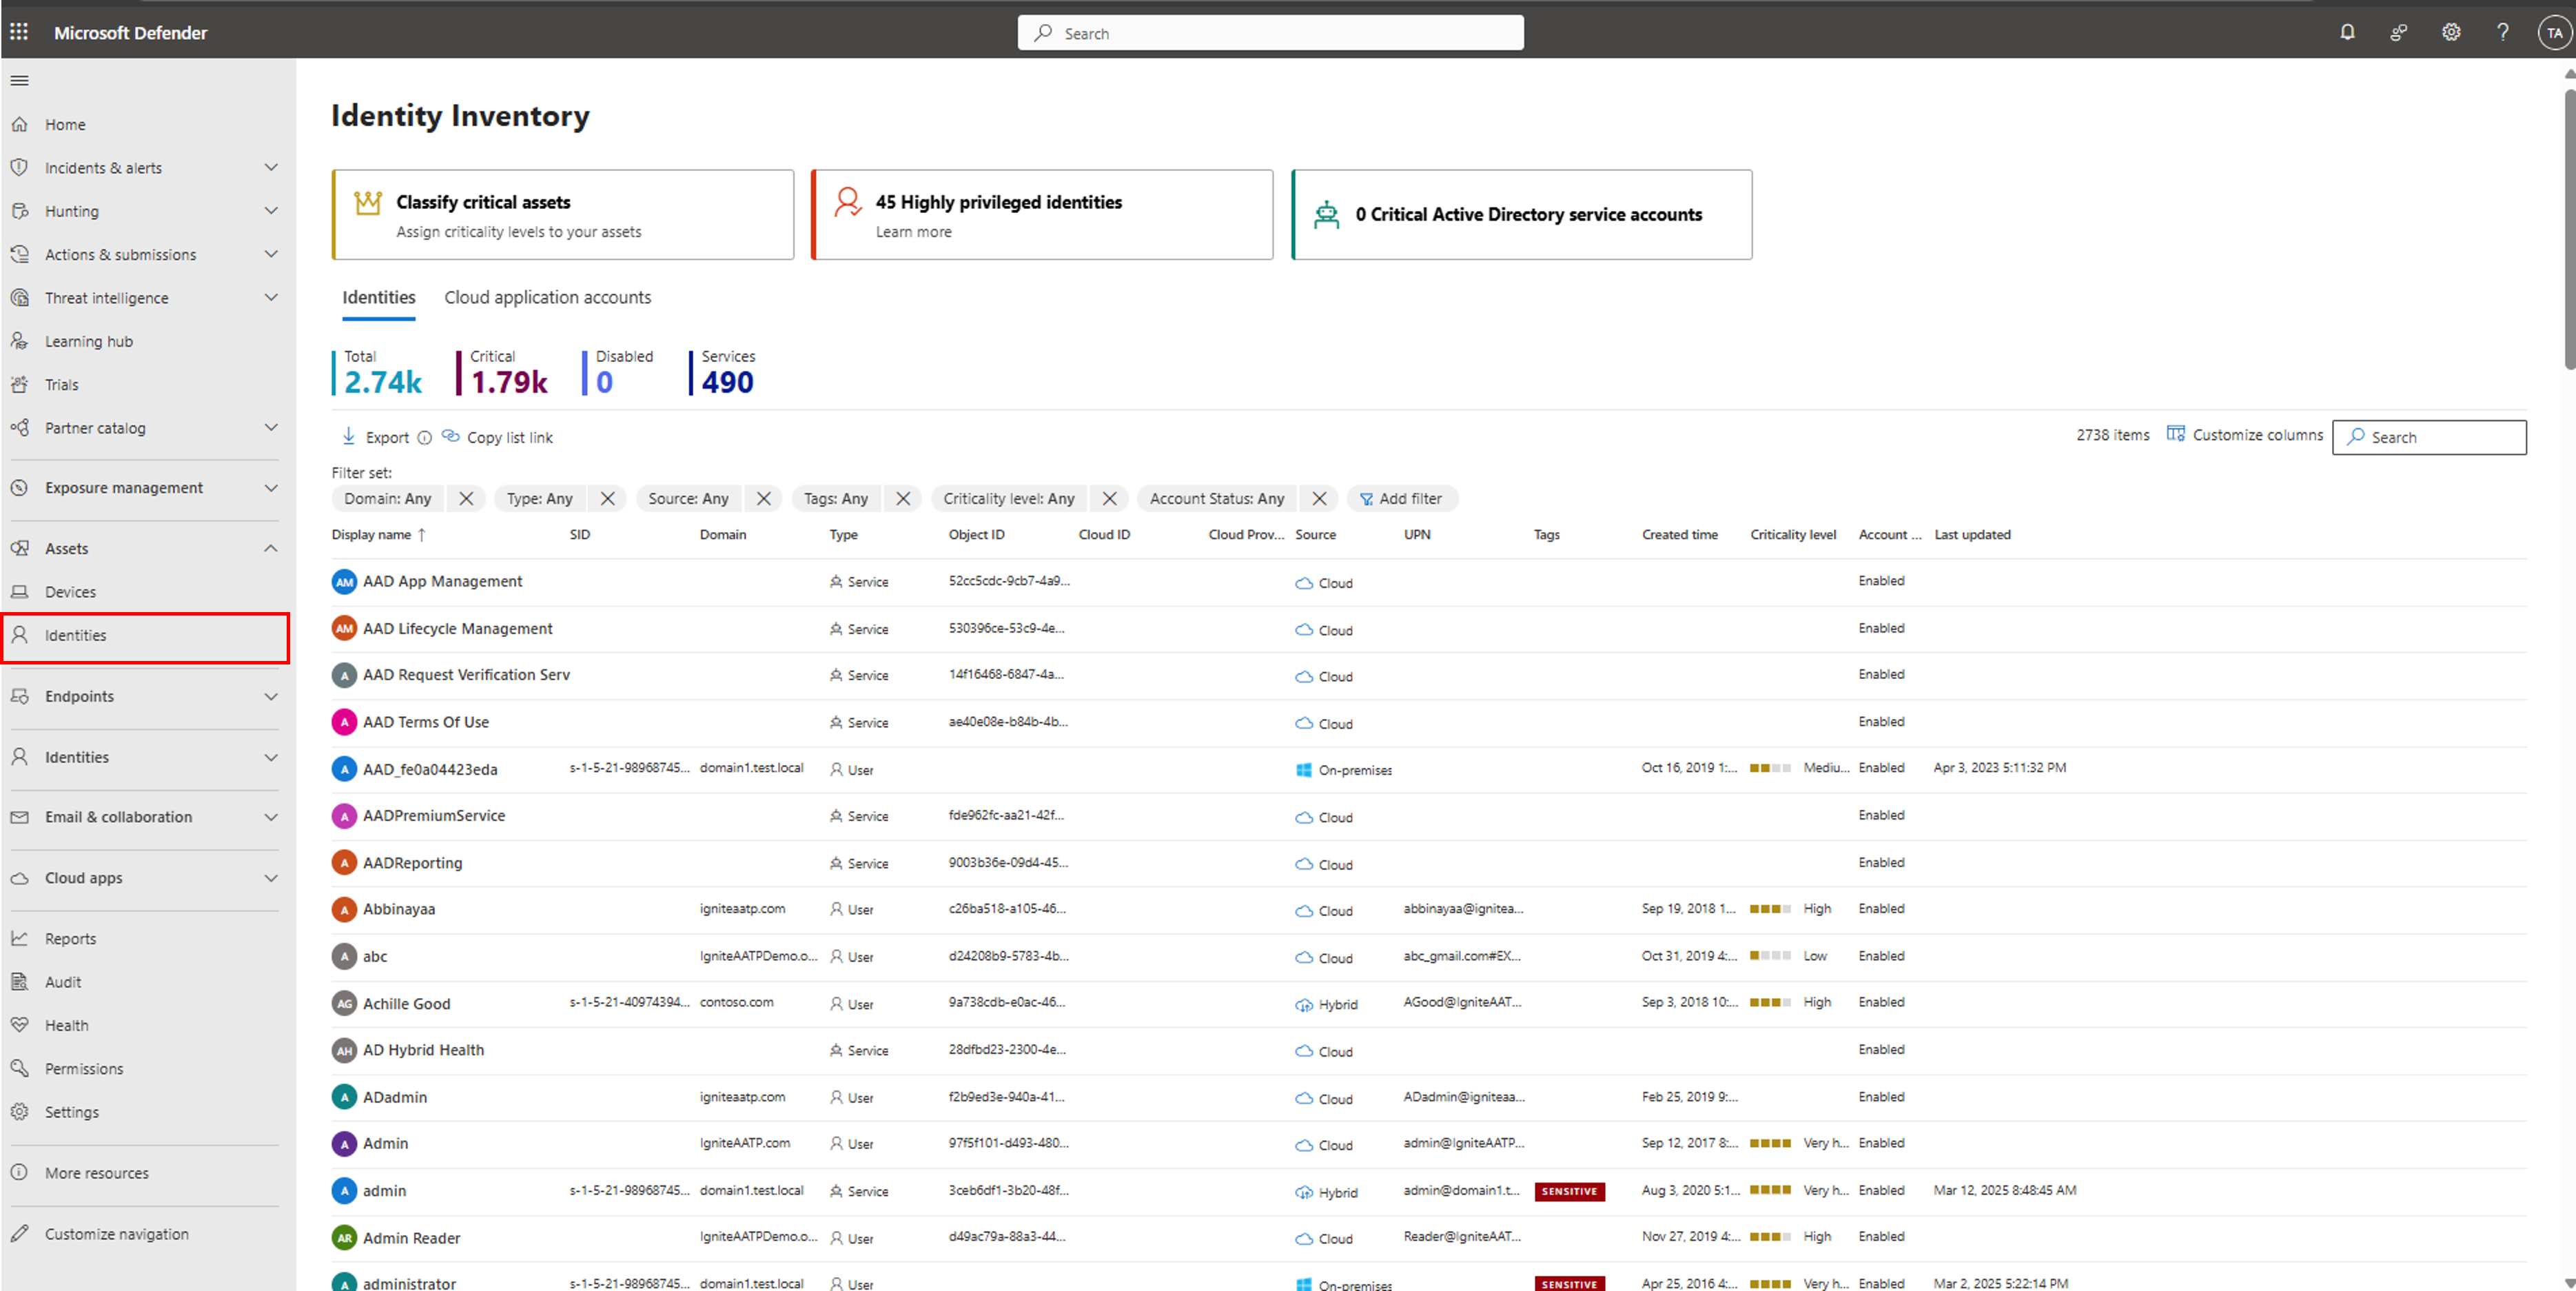The image size is (2576, 1291).
Task: Clear the Tags: Any filter
Action: (x=903, y=498)
